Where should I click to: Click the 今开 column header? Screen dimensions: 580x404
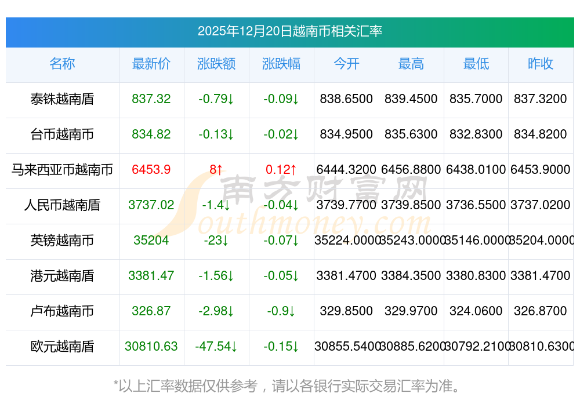[x=346, y=64]
